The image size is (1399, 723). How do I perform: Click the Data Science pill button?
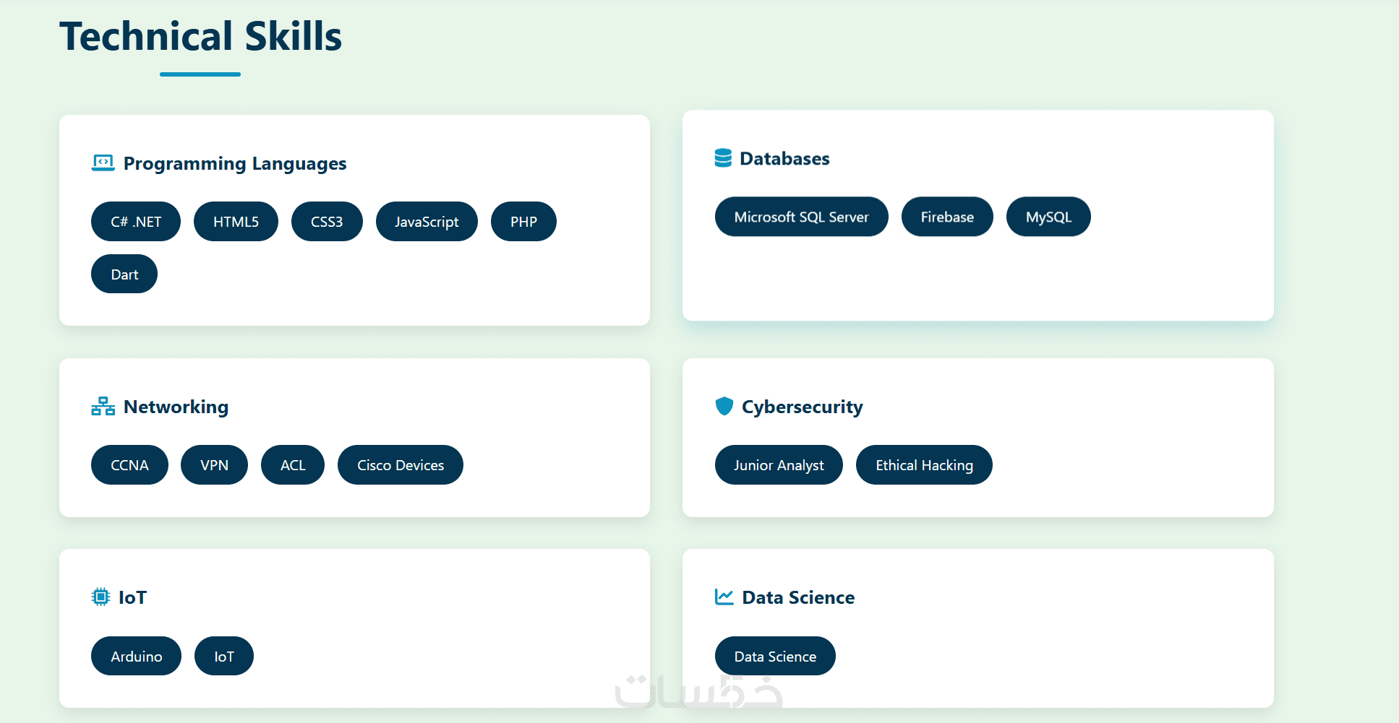click(775, 657)
